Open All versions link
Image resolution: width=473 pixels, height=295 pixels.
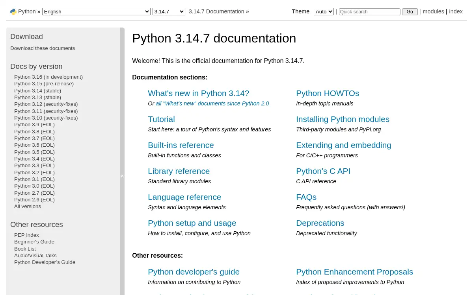[x=28, y=206]
